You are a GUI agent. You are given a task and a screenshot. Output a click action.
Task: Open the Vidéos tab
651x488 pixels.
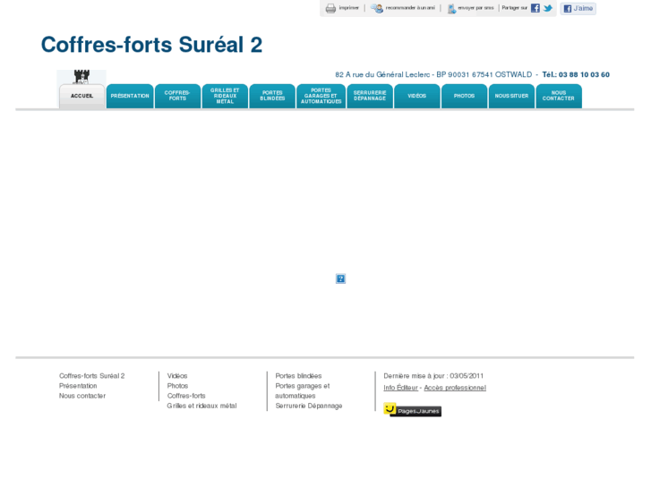pos(417,97)
